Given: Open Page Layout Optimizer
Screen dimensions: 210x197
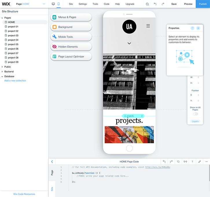Looking at the screenshot, I should click(71, 56).
